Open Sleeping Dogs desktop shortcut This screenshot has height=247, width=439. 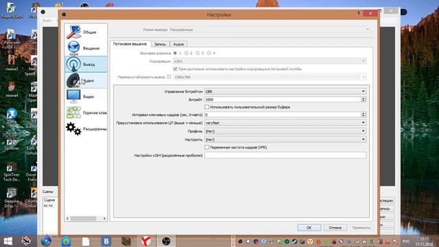pos(12,198)
